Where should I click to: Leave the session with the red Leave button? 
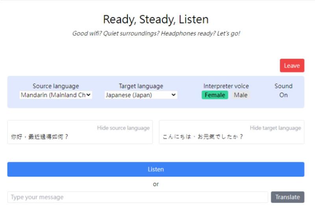tap(292, 65)
